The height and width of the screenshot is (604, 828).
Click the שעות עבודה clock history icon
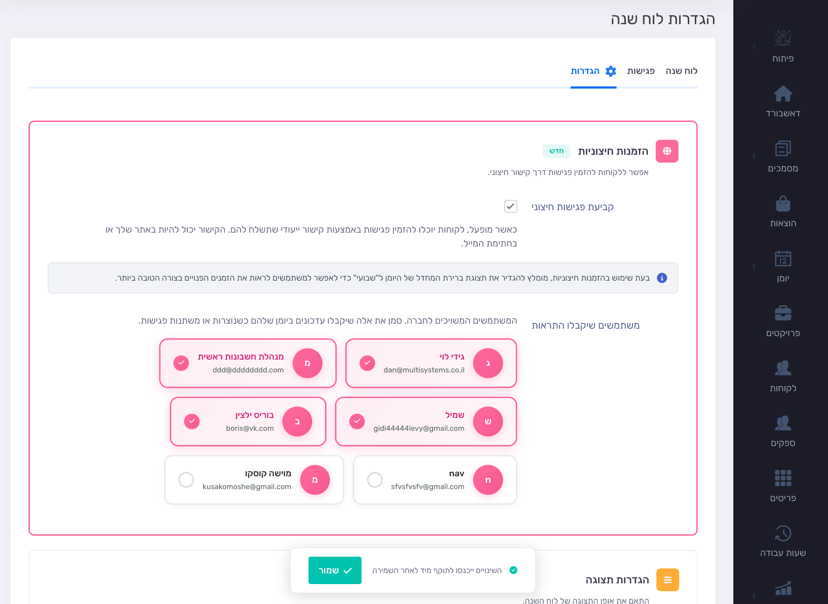point(783,533)
